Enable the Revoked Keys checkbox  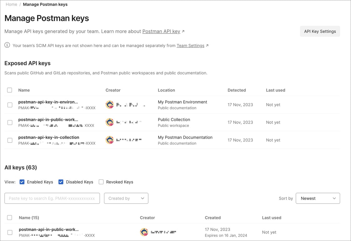tap(101, 182)
